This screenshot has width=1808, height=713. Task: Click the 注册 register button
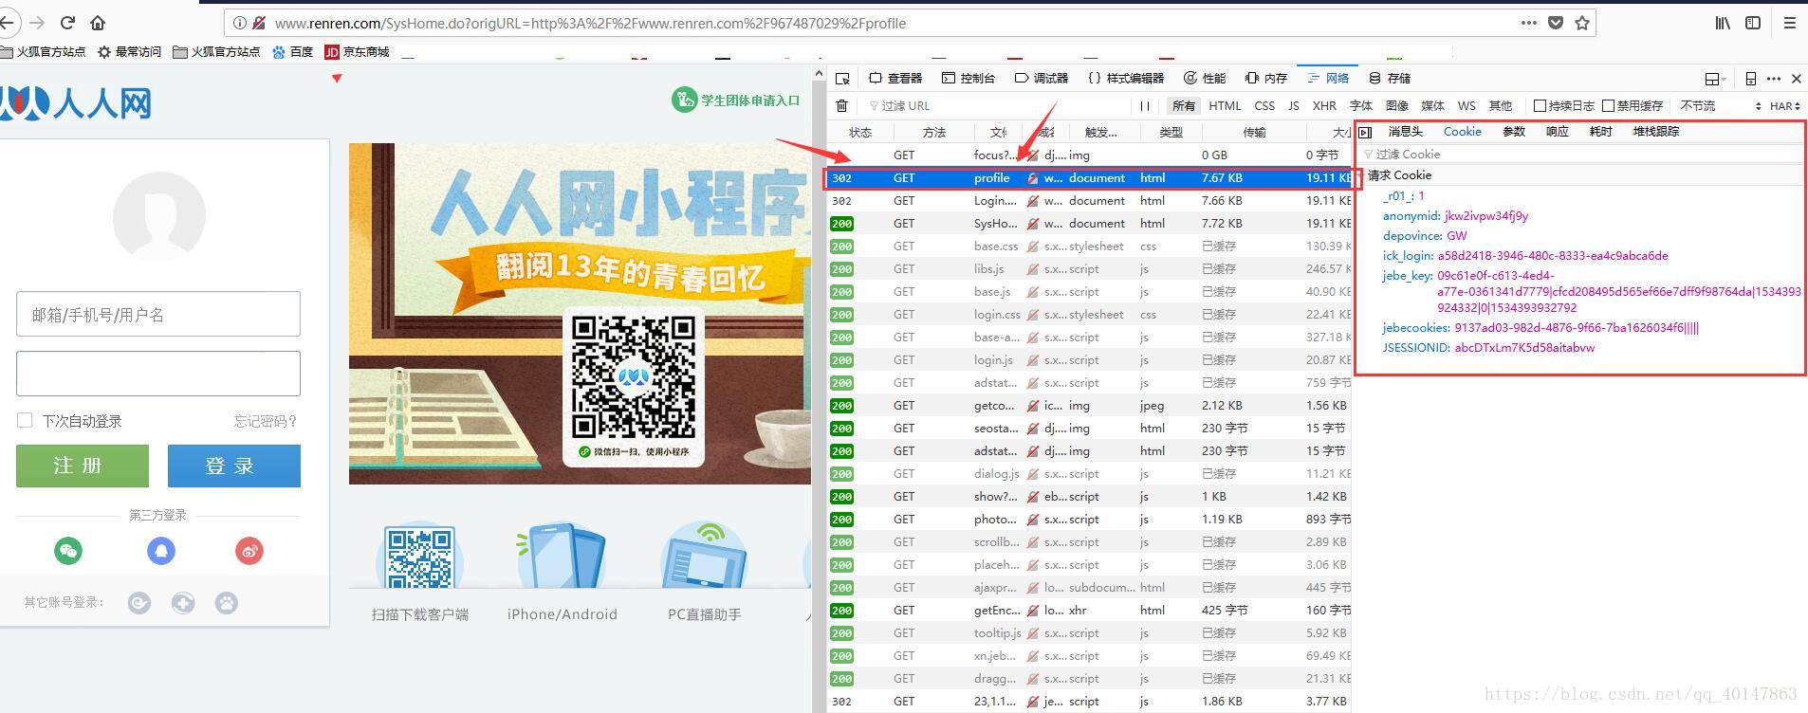(x=83, y=466)
